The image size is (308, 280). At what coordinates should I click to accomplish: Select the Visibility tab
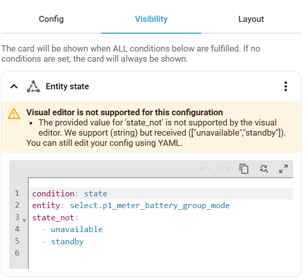151,19
